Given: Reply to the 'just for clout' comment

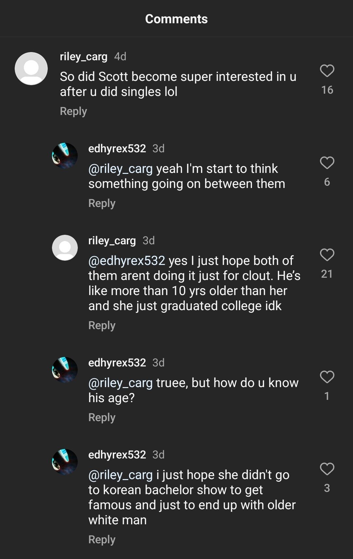Looking at the screenshot, I should tap(102, 326).
